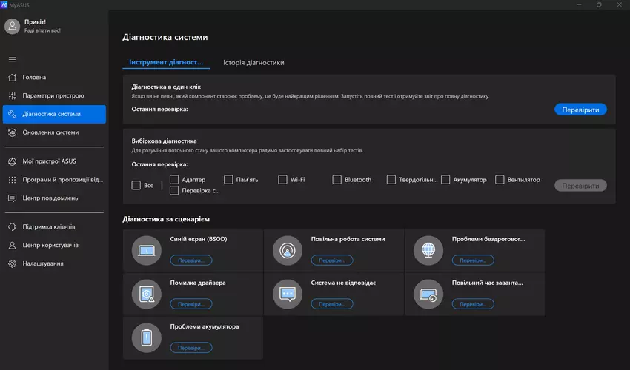Switch to 'Історія діагностики' tab
Screen dimensions: 630x370
[x=253, y=63]
